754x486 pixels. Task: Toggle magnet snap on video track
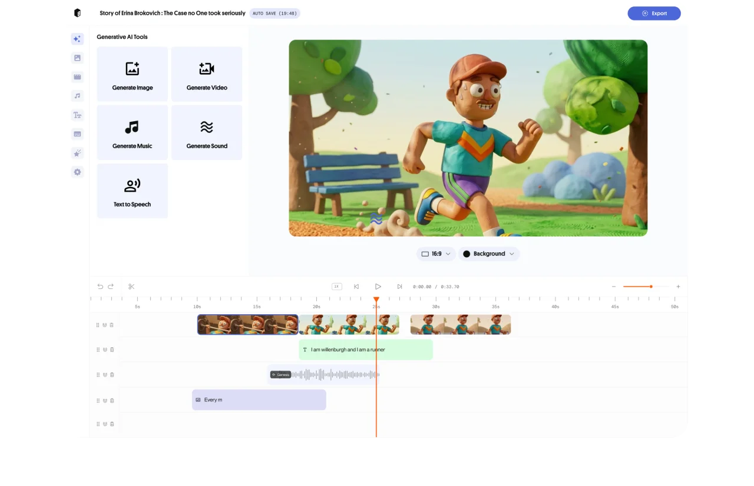click(x=105, y=325)
